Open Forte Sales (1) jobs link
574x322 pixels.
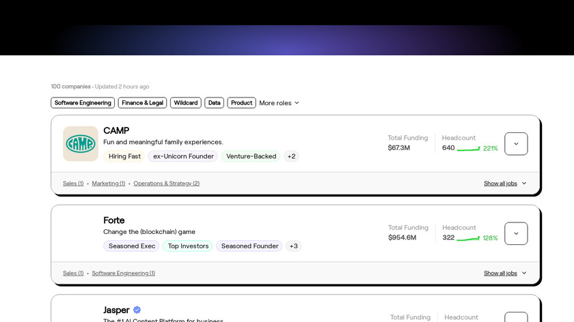click(x=73, y=273)
